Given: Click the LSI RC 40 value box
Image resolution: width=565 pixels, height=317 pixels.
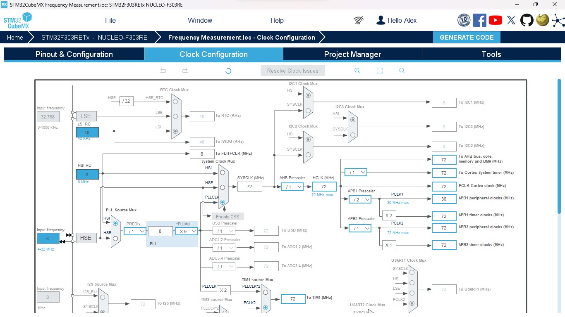Looking at the screenshot, I should pos(87,132).
